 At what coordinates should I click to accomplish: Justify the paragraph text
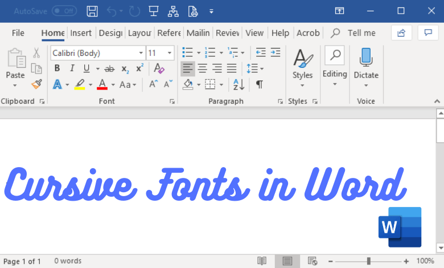click(232, 68)
